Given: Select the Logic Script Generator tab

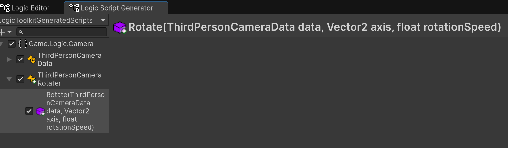Looking at the screenshot, I should [117, 8].
